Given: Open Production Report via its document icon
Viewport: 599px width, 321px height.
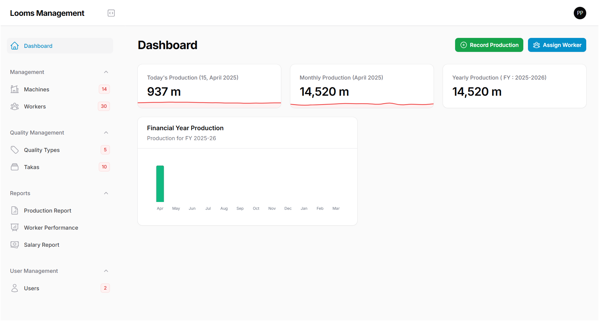Looking at the screenshot, I should (15, 210).
